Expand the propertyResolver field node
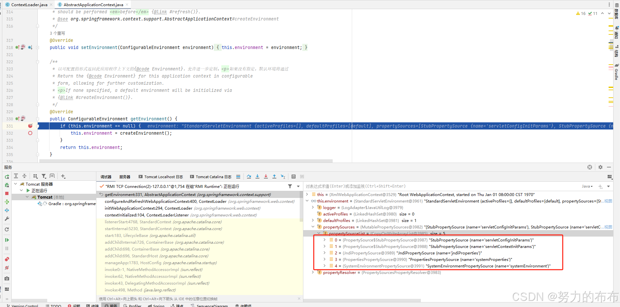620x307 pixels. (x=313, y=272)
